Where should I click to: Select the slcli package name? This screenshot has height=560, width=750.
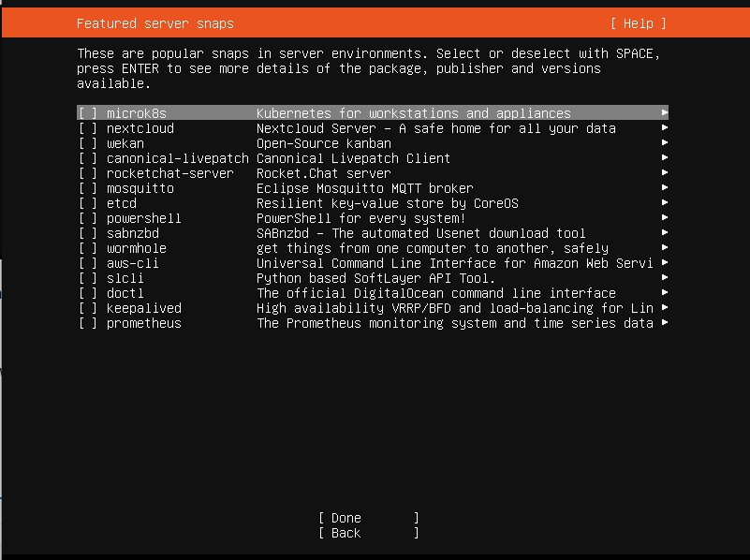pos(125,278)
